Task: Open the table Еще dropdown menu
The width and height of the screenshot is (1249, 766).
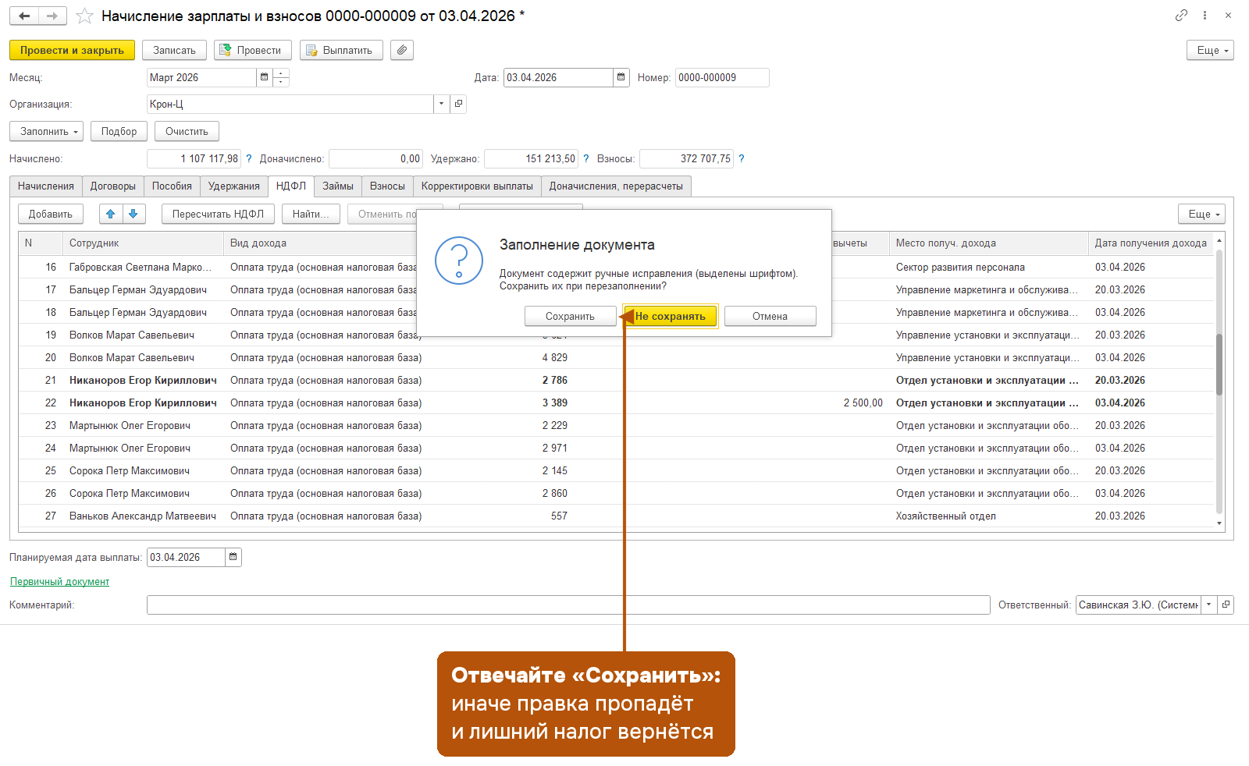Action: [x=1201, y=214]
